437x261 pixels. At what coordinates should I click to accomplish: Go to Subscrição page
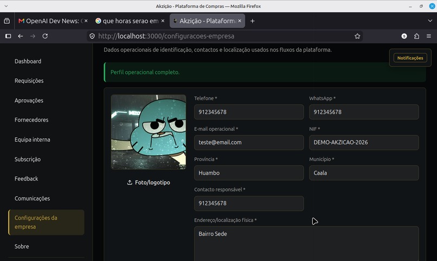[x=28, y=159]
